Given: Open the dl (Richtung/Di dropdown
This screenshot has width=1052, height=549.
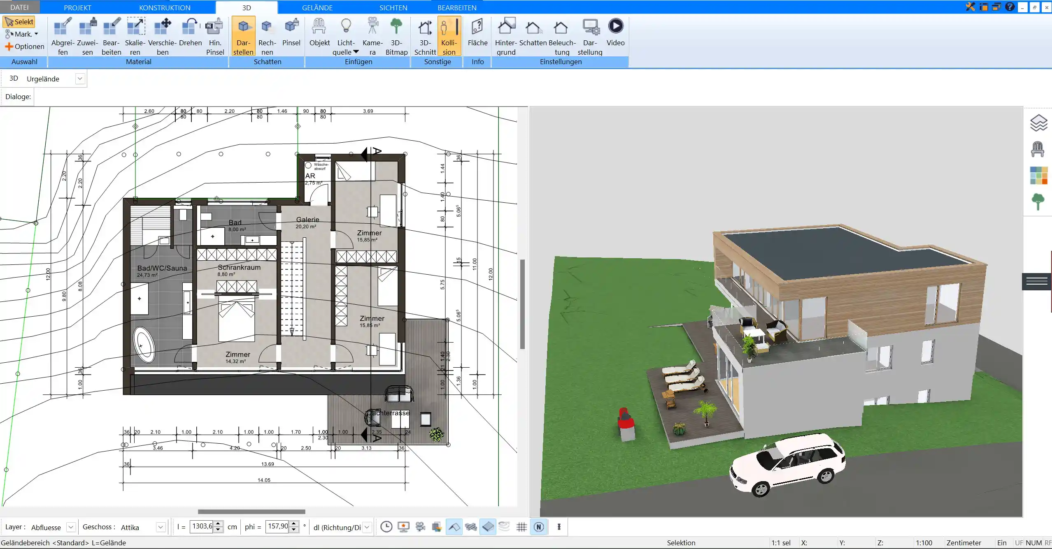Looking at the screenshot, I should (367, 527).
